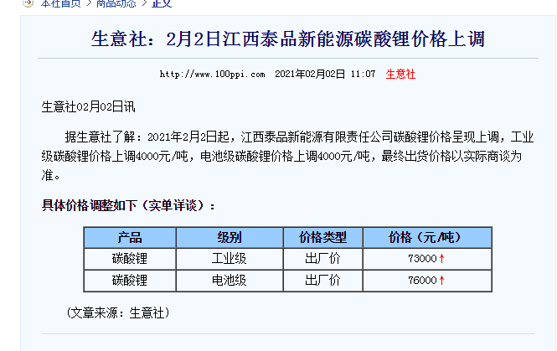
Task: Click 碳酸锂 in the 电池级 row
Action: 130,281
